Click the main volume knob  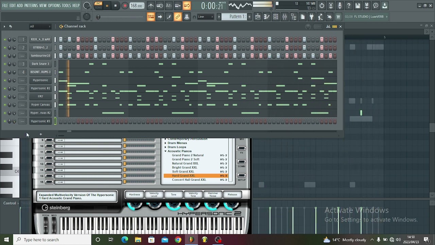point(87,5)
